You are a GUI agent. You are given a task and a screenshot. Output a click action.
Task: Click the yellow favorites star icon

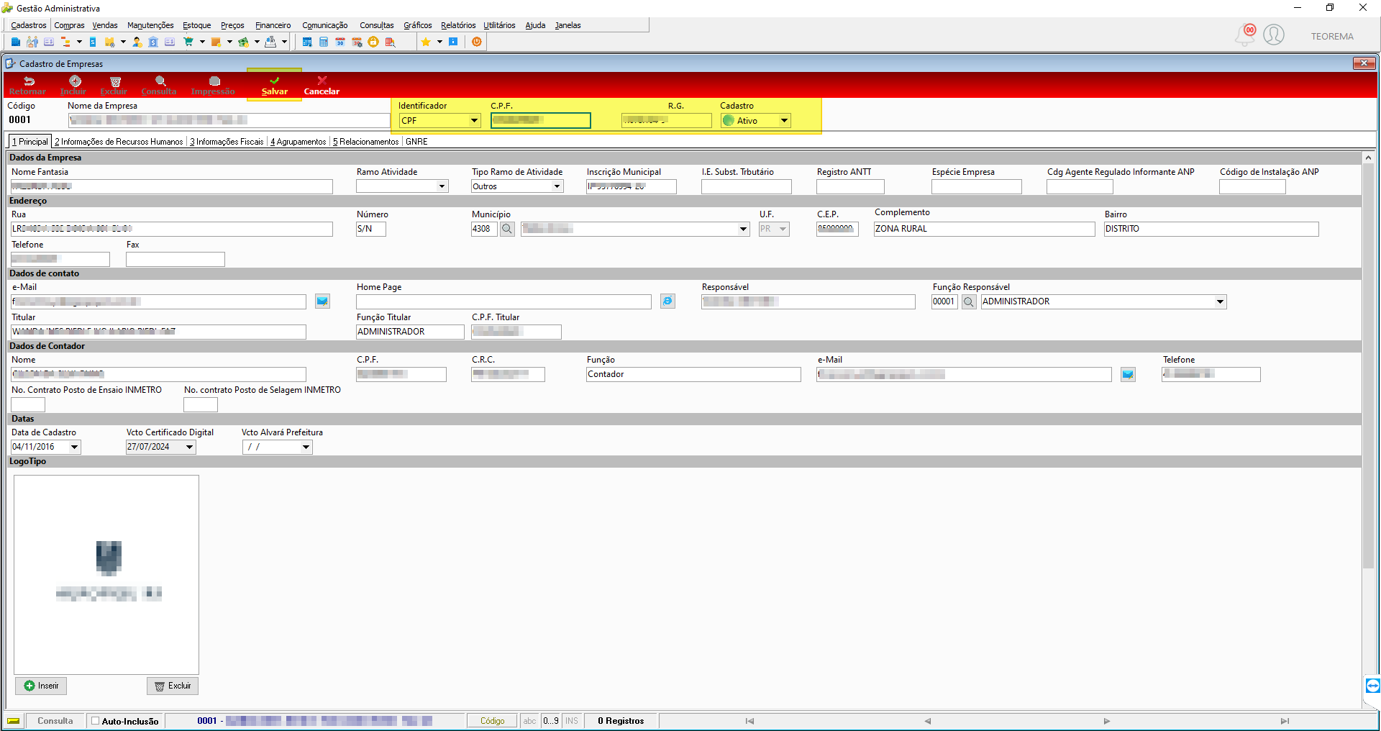point(426,42)
